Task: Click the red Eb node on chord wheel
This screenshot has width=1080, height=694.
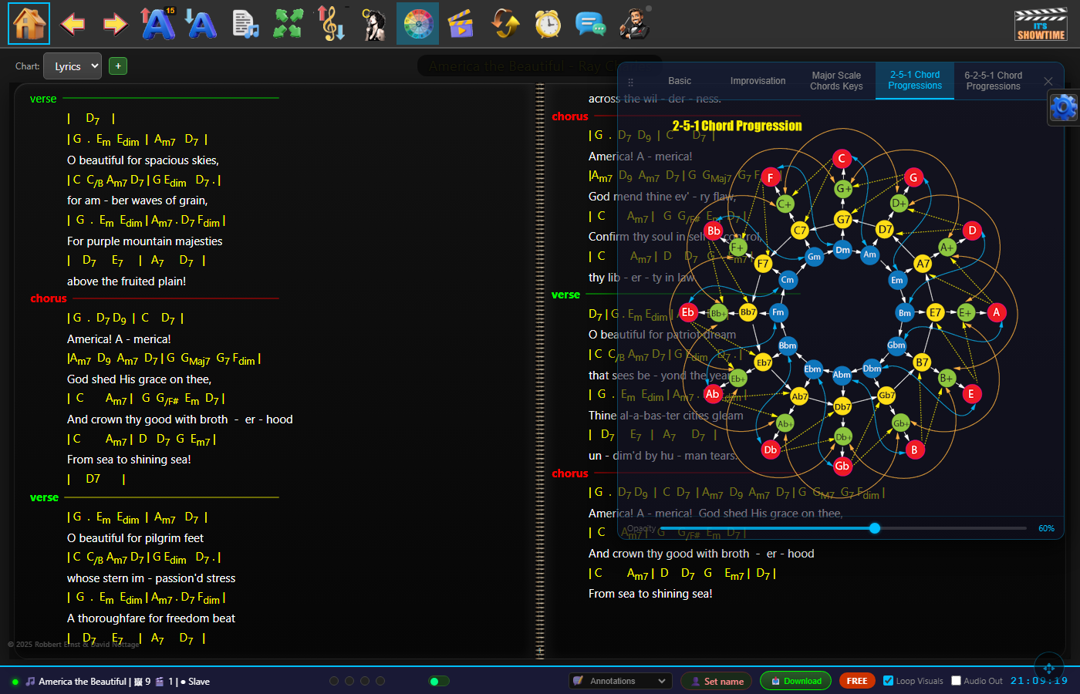Action: pos(688,312)
